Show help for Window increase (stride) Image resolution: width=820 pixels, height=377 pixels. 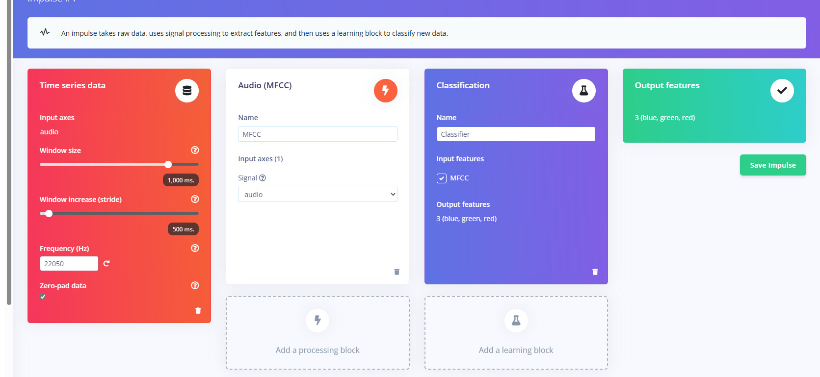(195, 199)
